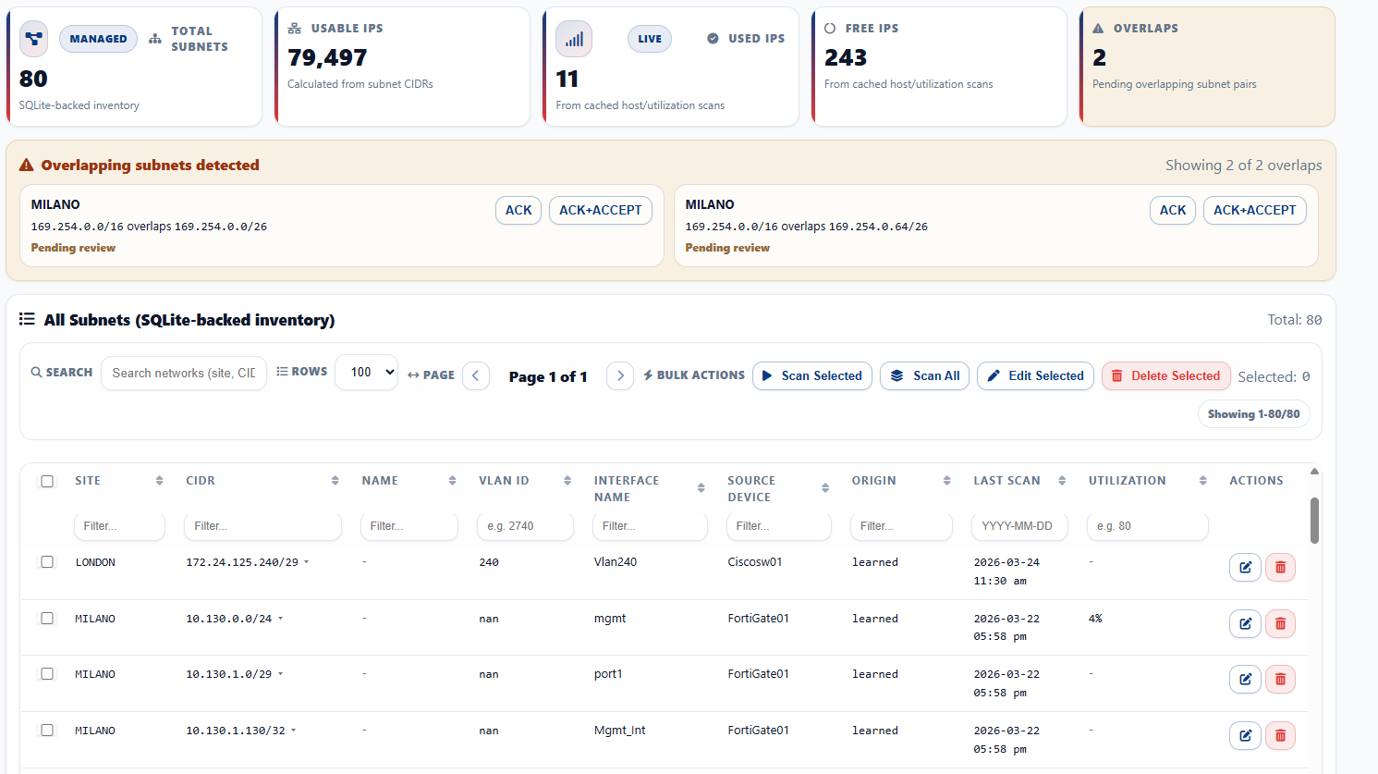The image size is (1378, 774).
Task: Expand caret next to 172.24.125.240/29 CIDR
Action: (306, 562)
